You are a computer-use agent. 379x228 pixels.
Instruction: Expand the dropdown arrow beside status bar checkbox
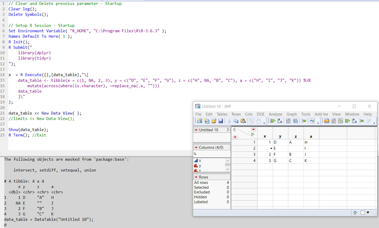pyautogui.click(x=368, y=212)
